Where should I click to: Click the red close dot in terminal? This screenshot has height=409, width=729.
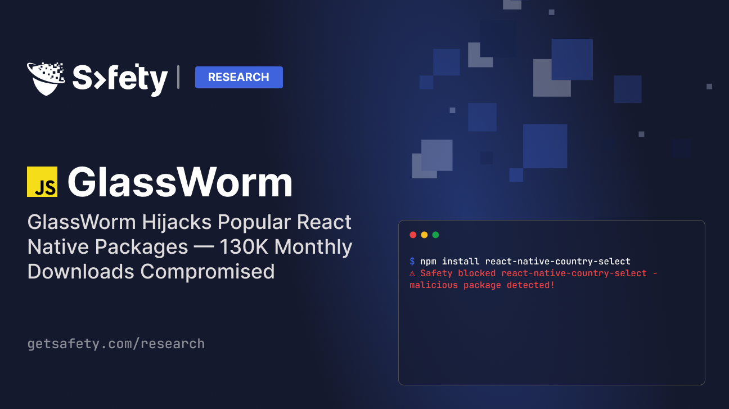pyautogui.click(x=413, y=235)
